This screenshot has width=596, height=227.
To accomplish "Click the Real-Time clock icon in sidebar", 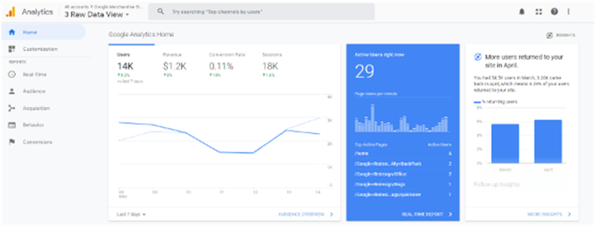I will tap(12, 74).
